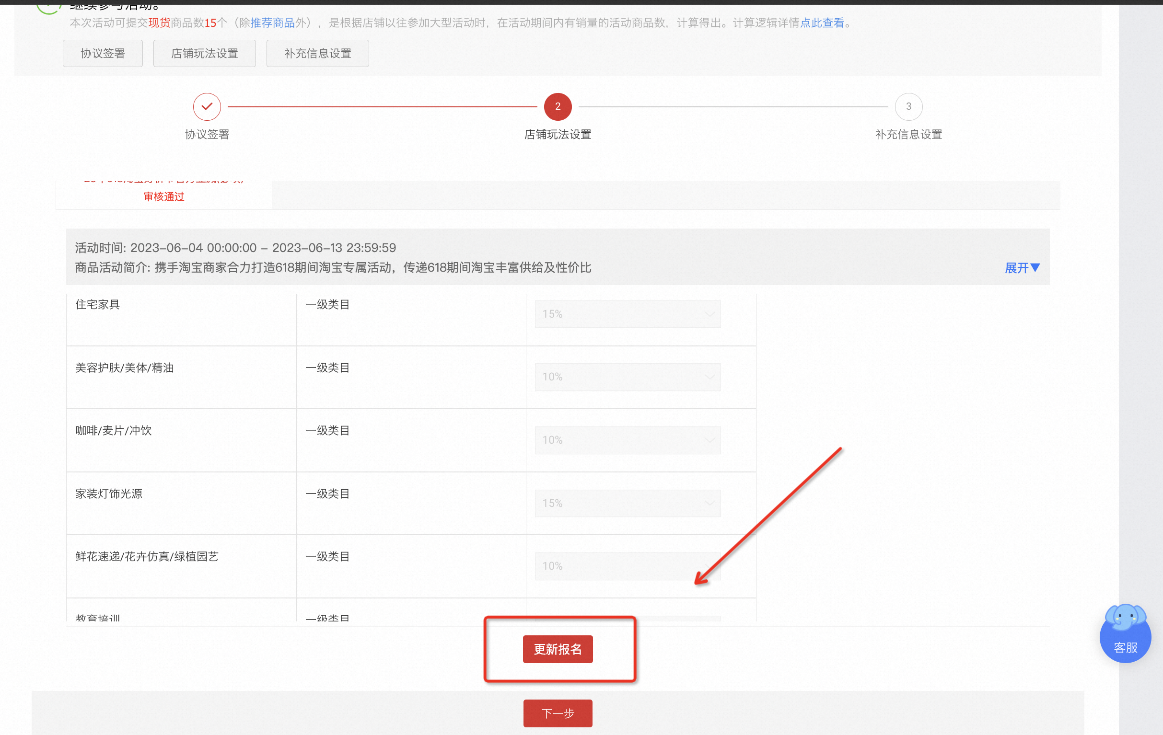Viewport: 1163px width, 735px height.
Task: Open the 鲜花速递/花卉仿真/绿植园艺 10% dropdown
Action: [x=628, y=565]
